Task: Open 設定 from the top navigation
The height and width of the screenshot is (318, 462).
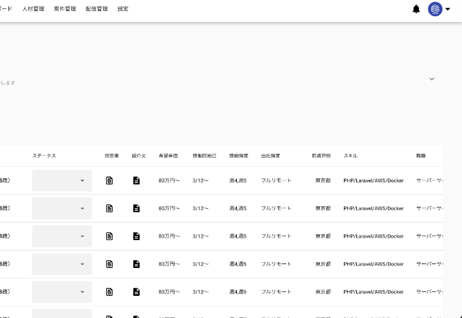Action: pyautogui.click(x=123, y=9)
